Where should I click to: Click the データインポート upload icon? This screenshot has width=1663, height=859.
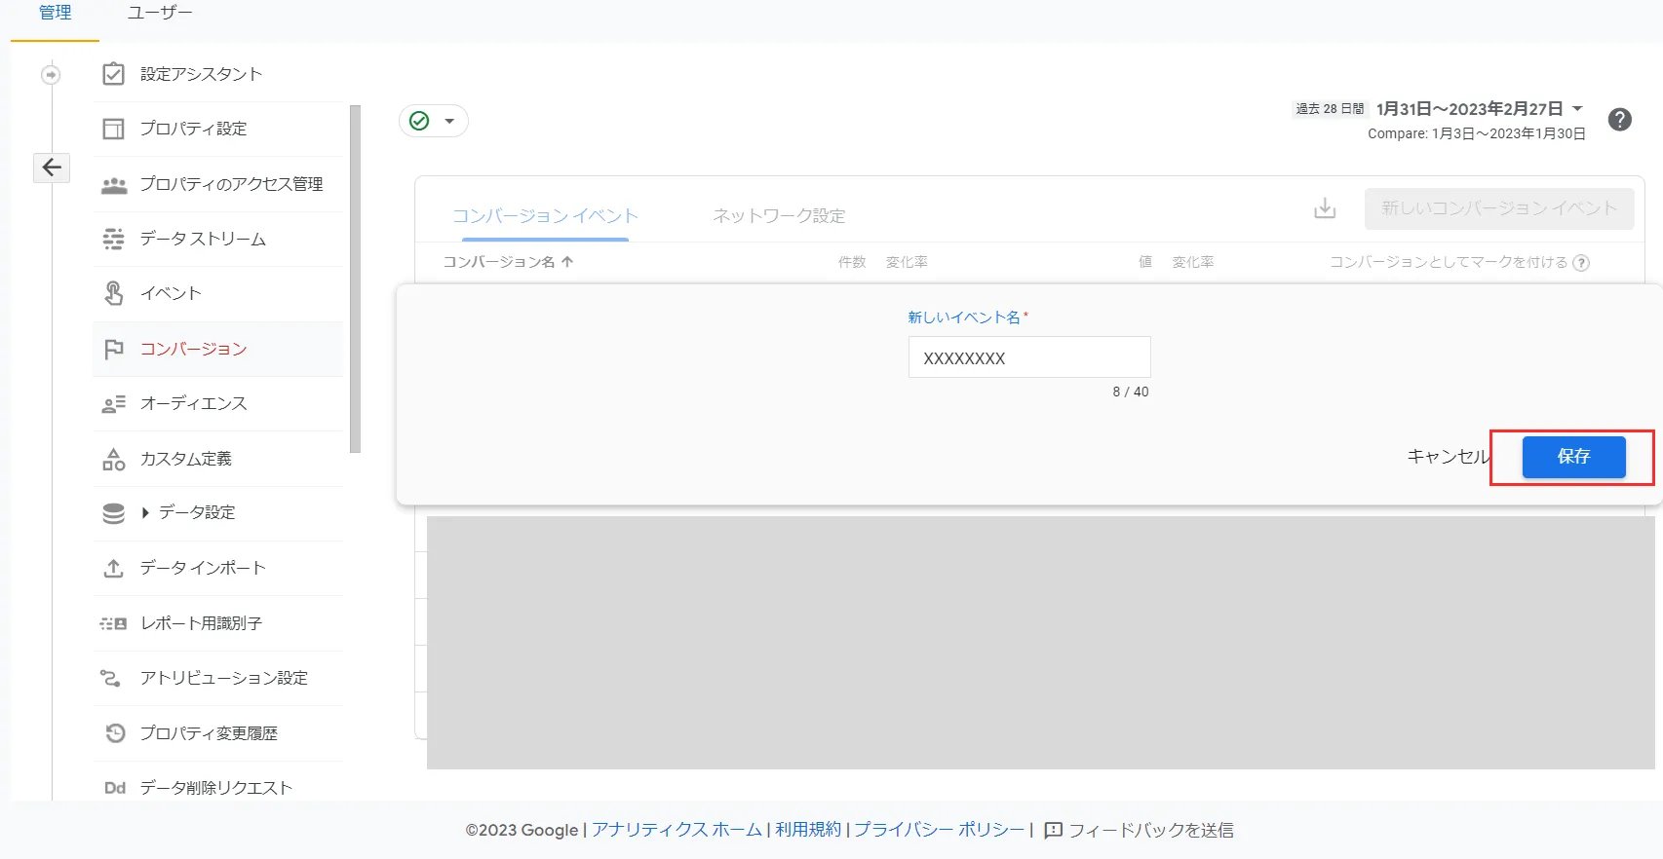click(x=113, y=568)
